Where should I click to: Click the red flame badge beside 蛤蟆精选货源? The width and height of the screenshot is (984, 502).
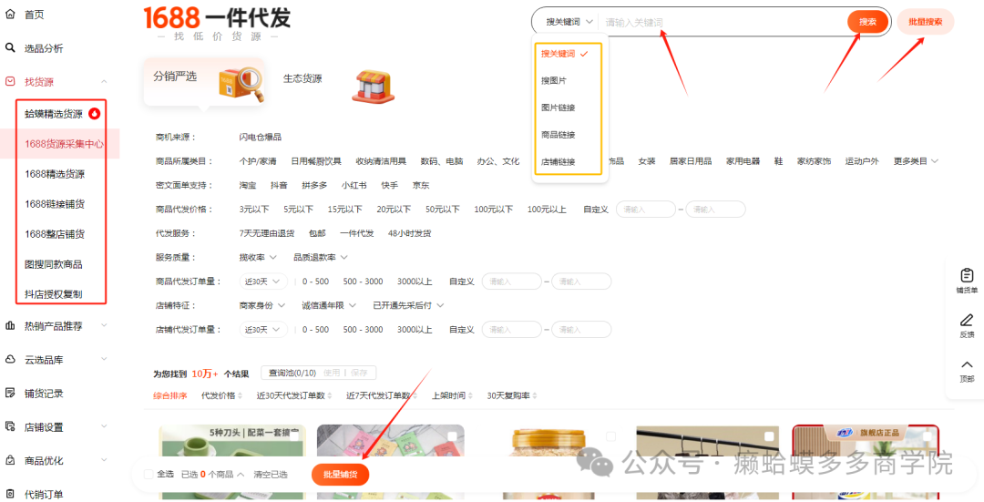tap(94, 114)
